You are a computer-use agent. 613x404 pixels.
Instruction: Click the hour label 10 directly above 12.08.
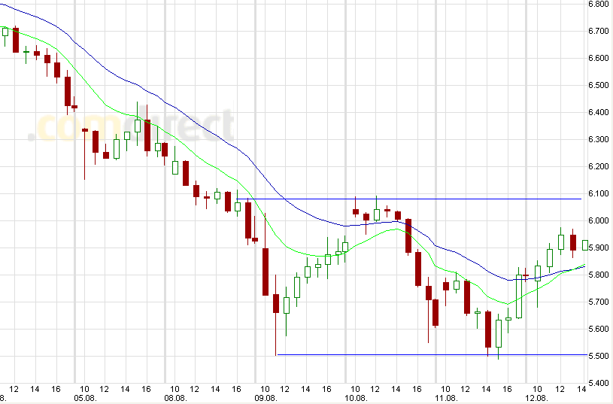point(537,389)
